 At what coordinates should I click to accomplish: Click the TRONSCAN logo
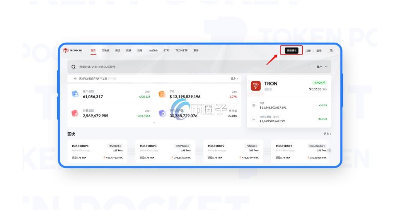pyautogui.click(x=73, y=50)
